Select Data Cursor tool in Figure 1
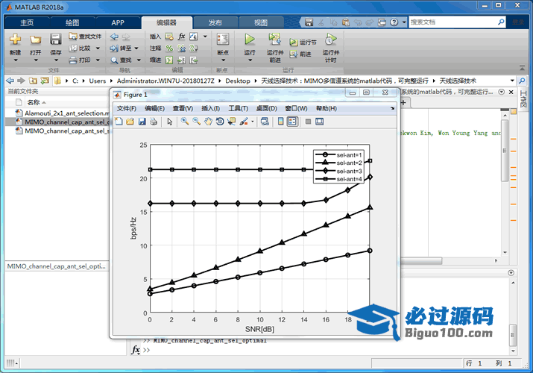This screenshot has width=533, height=373. (x=232, y=122)
